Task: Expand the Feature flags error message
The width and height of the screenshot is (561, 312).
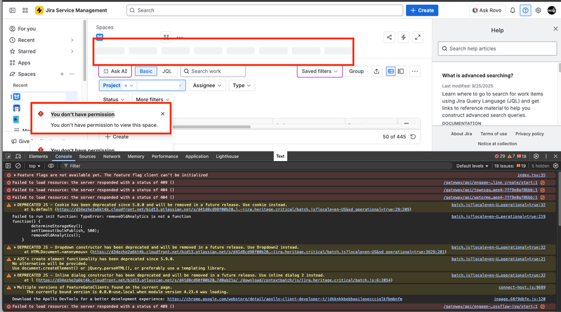Action: 15,175
